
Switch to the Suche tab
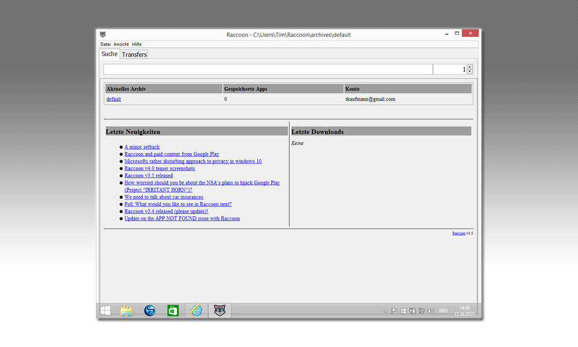point(109,54)
